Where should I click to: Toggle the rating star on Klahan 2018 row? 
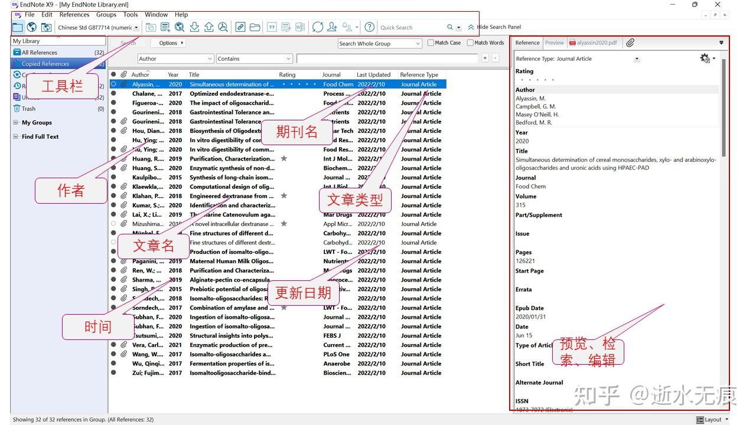pyautogui.click(x=284, y=196)
